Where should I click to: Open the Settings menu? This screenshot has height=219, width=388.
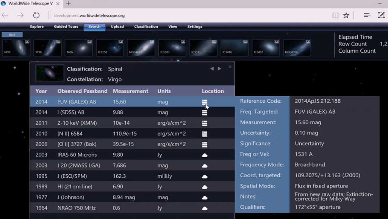coord(195,27)
